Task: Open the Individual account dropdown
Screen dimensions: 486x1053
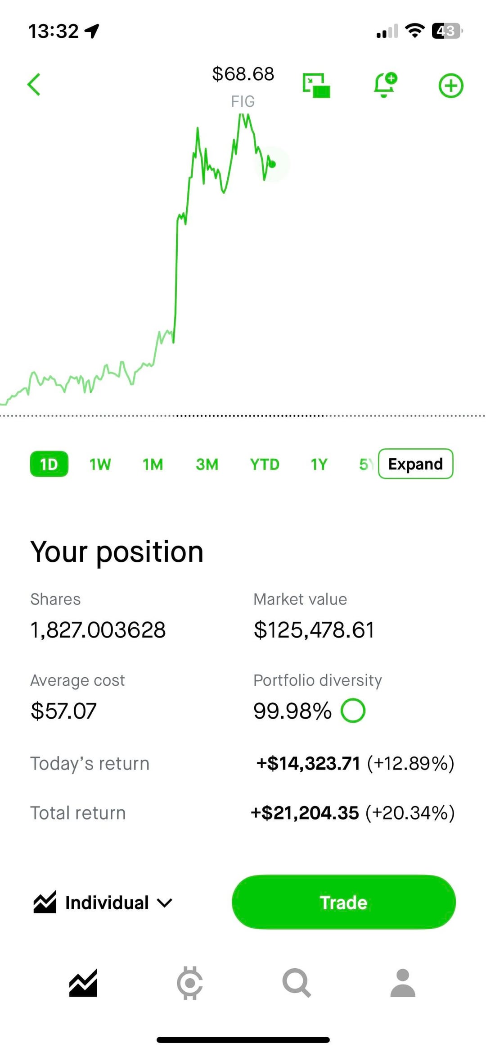Action: click(103, 903)
